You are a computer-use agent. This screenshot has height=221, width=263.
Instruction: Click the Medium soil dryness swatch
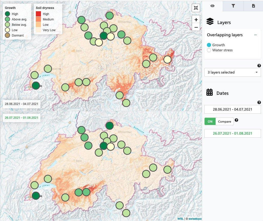[x=38, y=19]
